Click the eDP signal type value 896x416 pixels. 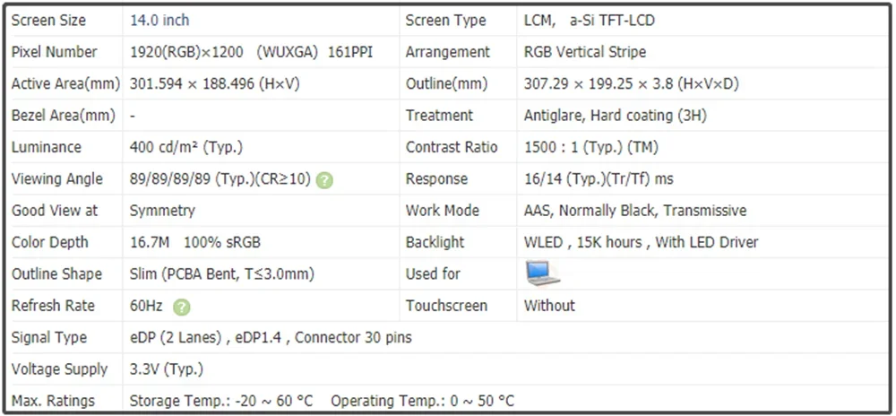[x=271, y=338]
